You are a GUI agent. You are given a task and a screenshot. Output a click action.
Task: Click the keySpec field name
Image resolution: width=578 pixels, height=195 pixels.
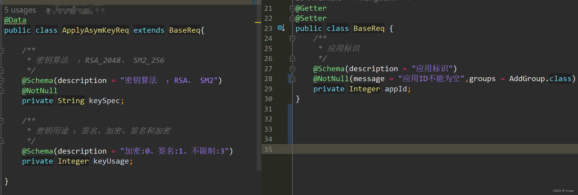[104, 101]
